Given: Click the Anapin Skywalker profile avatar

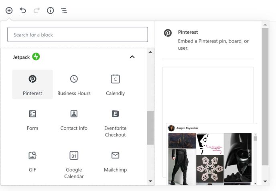Looking at the screenshot, I should (171, 128).
